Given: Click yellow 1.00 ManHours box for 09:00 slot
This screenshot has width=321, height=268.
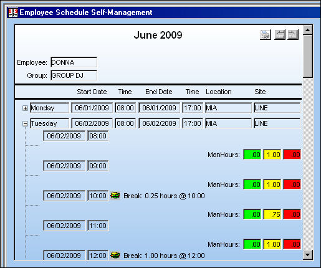Looking at the screenshot, I should tap(272, 184).
